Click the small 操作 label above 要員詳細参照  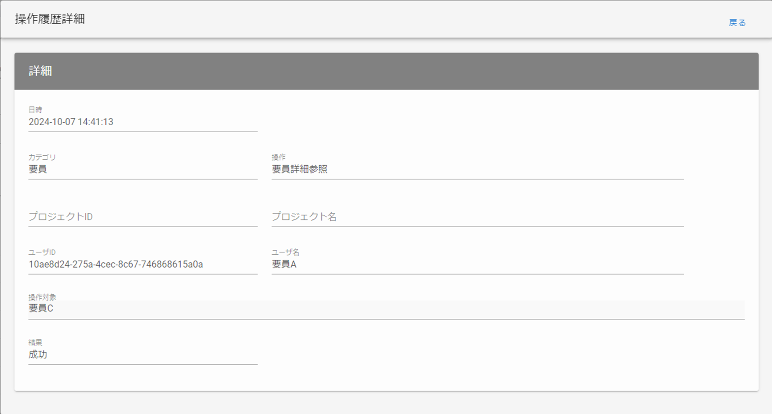point(279,157)
